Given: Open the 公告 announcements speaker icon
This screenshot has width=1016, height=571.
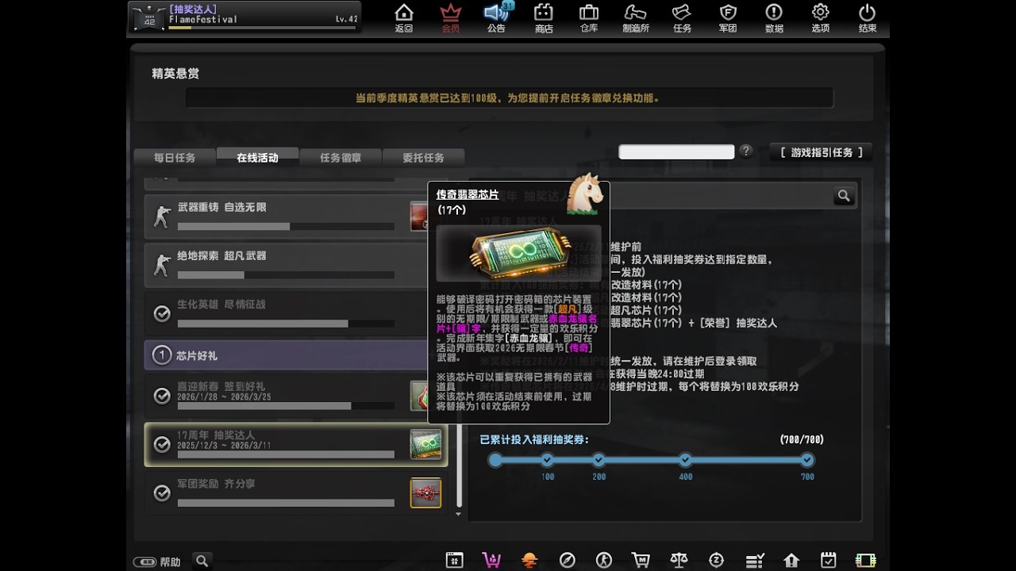Looking at the screenshot, I should [x=497, y=17].
